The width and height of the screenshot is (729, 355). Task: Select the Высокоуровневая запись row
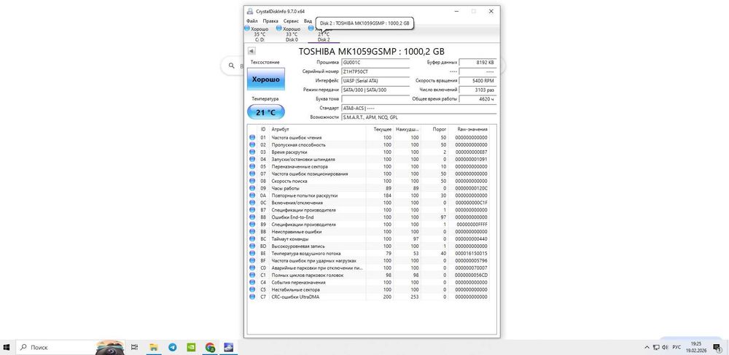pyautogui.click(x=369, y=246)
